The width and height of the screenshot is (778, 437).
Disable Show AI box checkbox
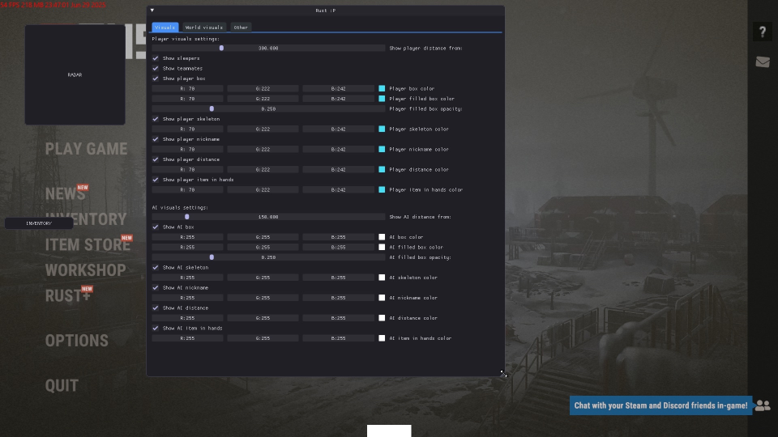(x=156, y=227)
